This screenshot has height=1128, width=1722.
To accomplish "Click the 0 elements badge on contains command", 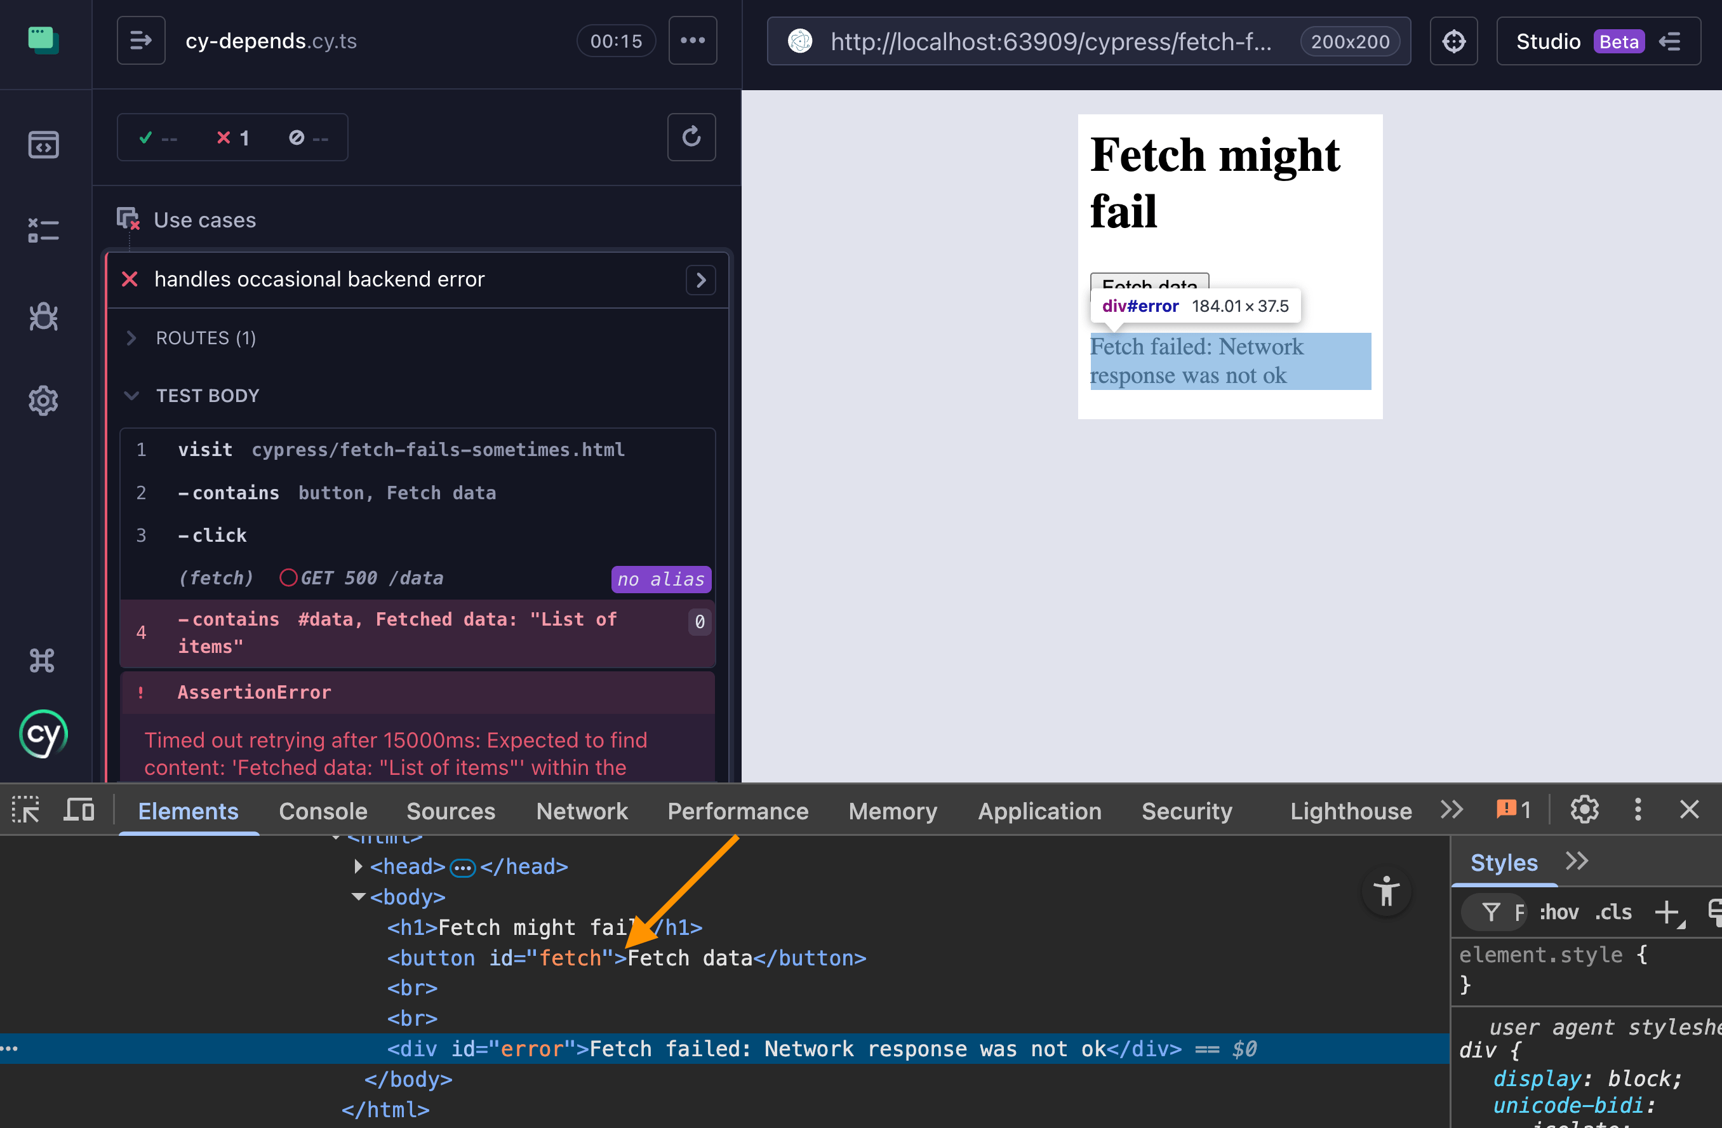I will [x=699, y=622].
